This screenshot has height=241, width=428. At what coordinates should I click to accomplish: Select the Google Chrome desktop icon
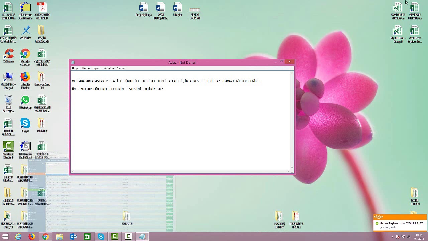[25, 57]
